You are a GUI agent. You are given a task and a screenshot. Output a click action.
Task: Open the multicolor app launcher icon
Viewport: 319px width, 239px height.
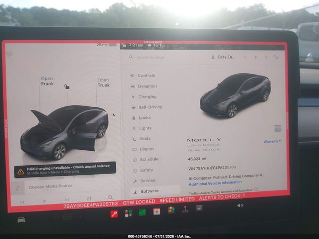point(128,214)
